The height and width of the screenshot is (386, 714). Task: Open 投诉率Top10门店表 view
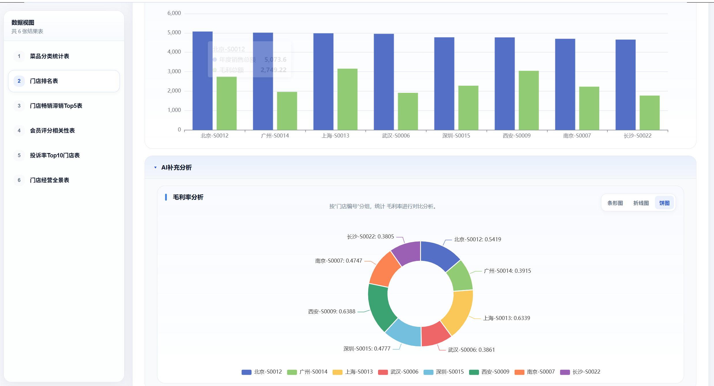[64, 155]
